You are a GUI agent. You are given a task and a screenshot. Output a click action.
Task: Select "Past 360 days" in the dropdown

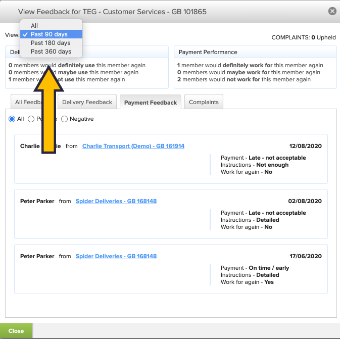[x=51, y=52]
